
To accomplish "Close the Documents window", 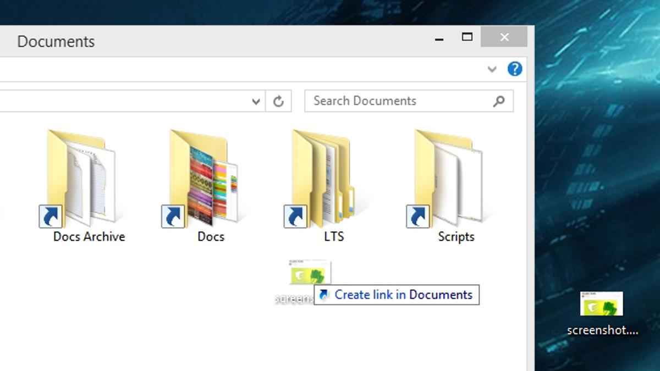I will pyautogui.click(x=504, y=37).
